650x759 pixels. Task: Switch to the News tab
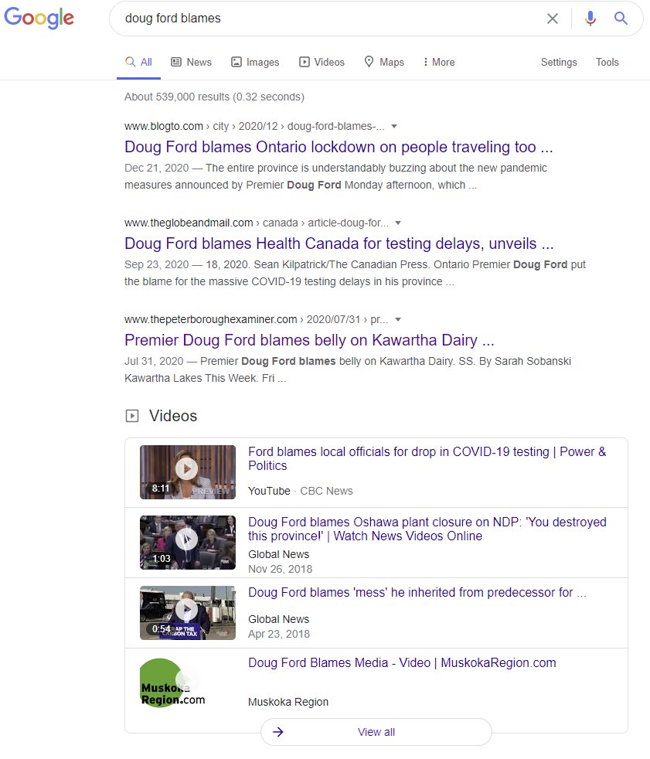pos(191,62)
